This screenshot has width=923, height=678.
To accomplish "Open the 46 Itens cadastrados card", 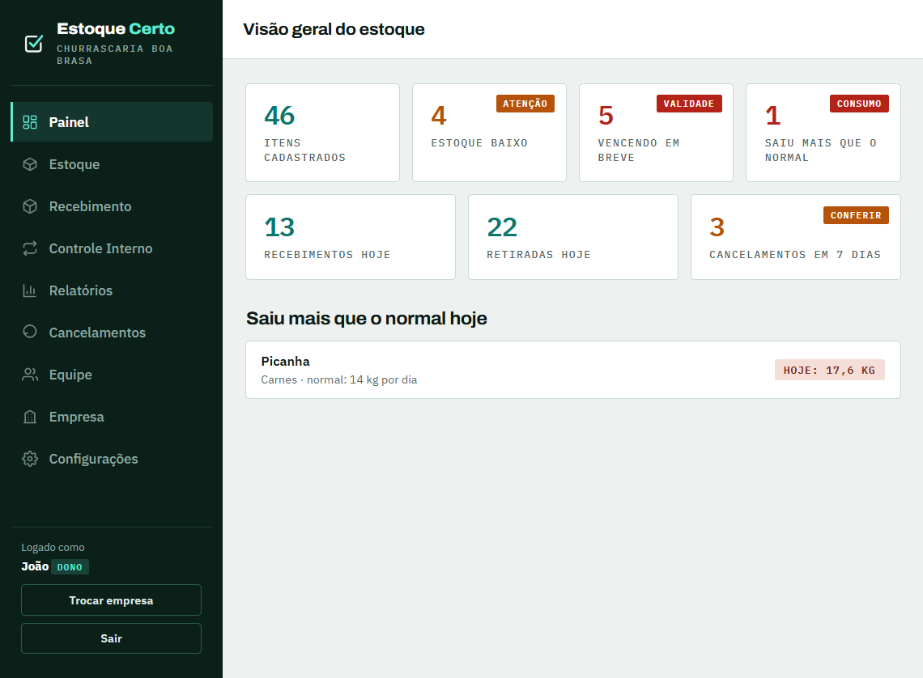I will coord(322,133).
